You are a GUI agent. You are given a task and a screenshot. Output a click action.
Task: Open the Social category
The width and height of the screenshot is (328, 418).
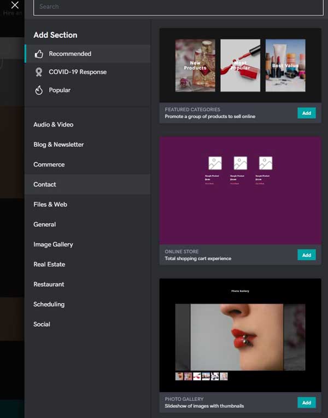(42, 324)
